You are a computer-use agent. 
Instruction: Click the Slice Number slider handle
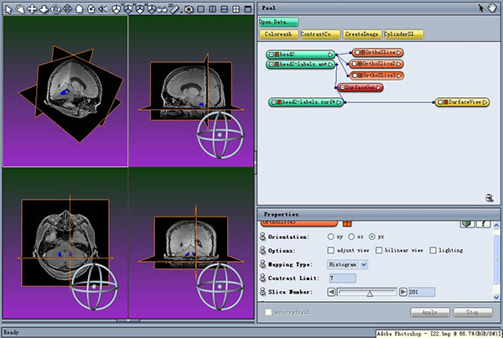pos(370,294)
